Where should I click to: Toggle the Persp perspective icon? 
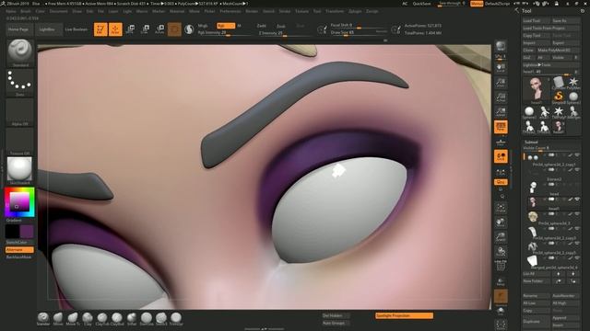click(x=501, y=127)
